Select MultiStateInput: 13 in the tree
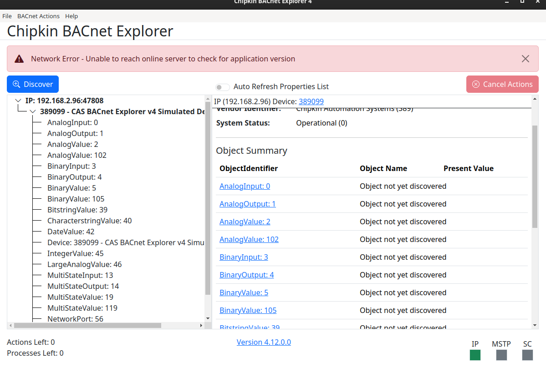This screenshot has width=546, height=373. point(80,275)
